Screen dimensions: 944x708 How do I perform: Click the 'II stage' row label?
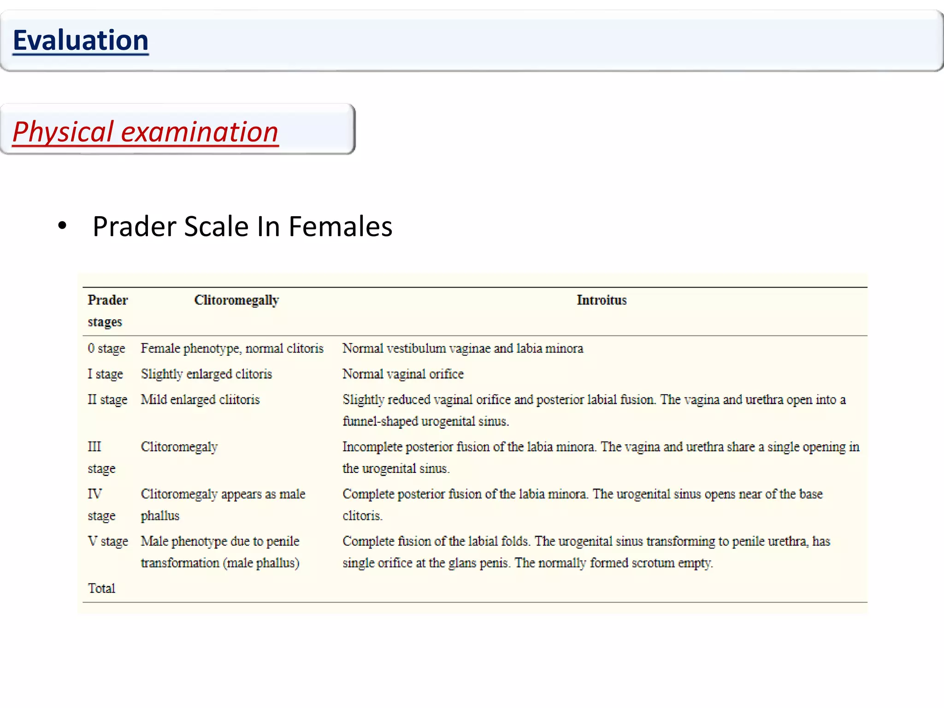(107, 400)
